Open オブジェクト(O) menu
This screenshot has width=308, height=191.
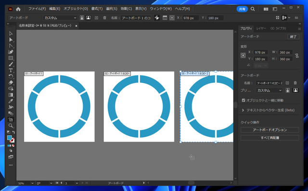click(76, 9)
